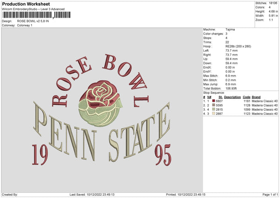Click the brown 5595 thread color swatch
The width and height of the screenshot is (280, 198).
214,105
